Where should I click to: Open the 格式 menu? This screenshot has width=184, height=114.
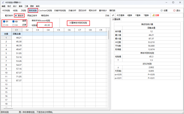9,6
